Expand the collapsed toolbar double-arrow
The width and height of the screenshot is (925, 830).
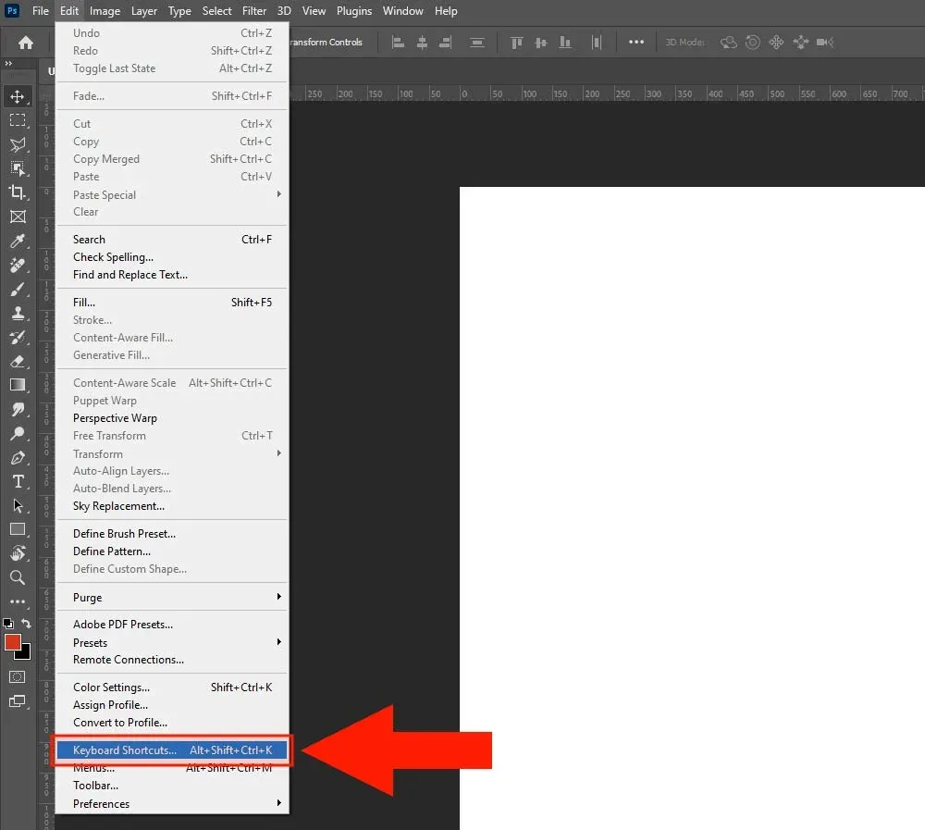point(8,63)
